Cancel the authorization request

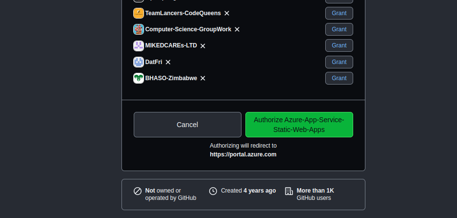187,125
